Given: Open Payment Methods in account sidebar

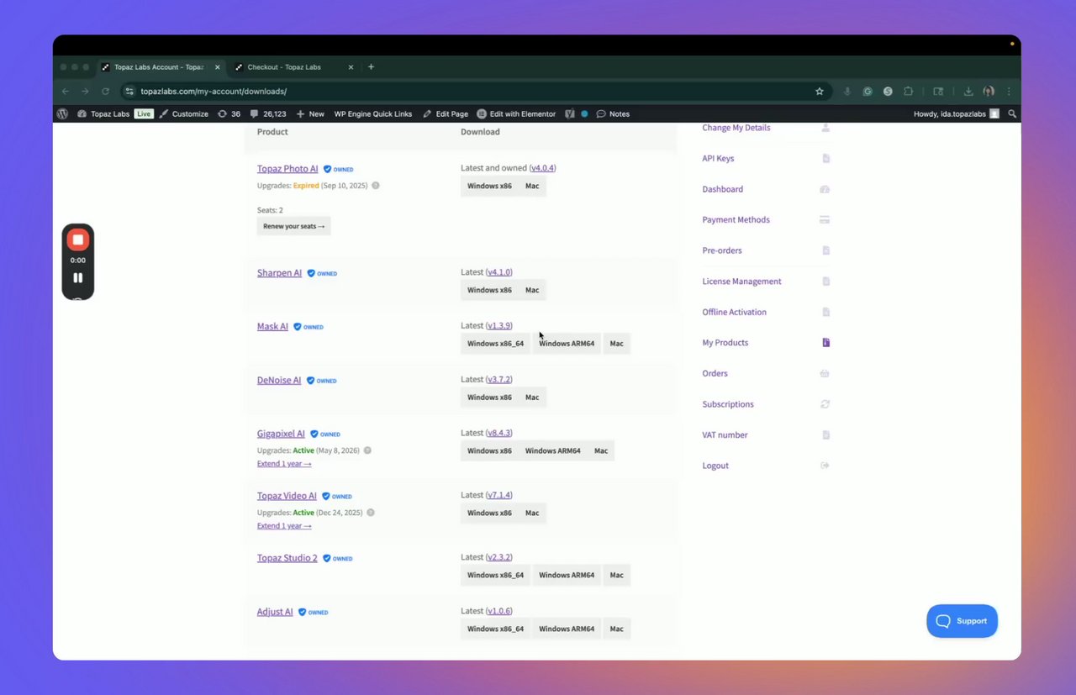Looking at the screenshot, I should 736,219.
